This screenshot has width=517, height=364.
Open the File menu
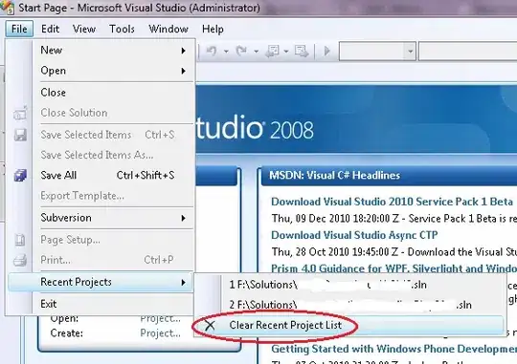[x=19, y=29]
